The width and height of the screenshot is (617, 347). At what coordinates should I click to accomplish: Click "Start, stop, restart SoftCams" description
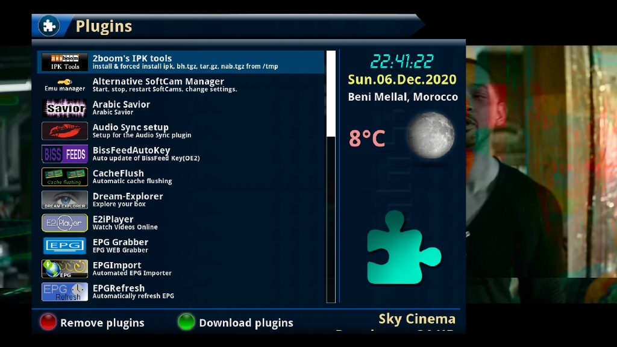point(165,89)
